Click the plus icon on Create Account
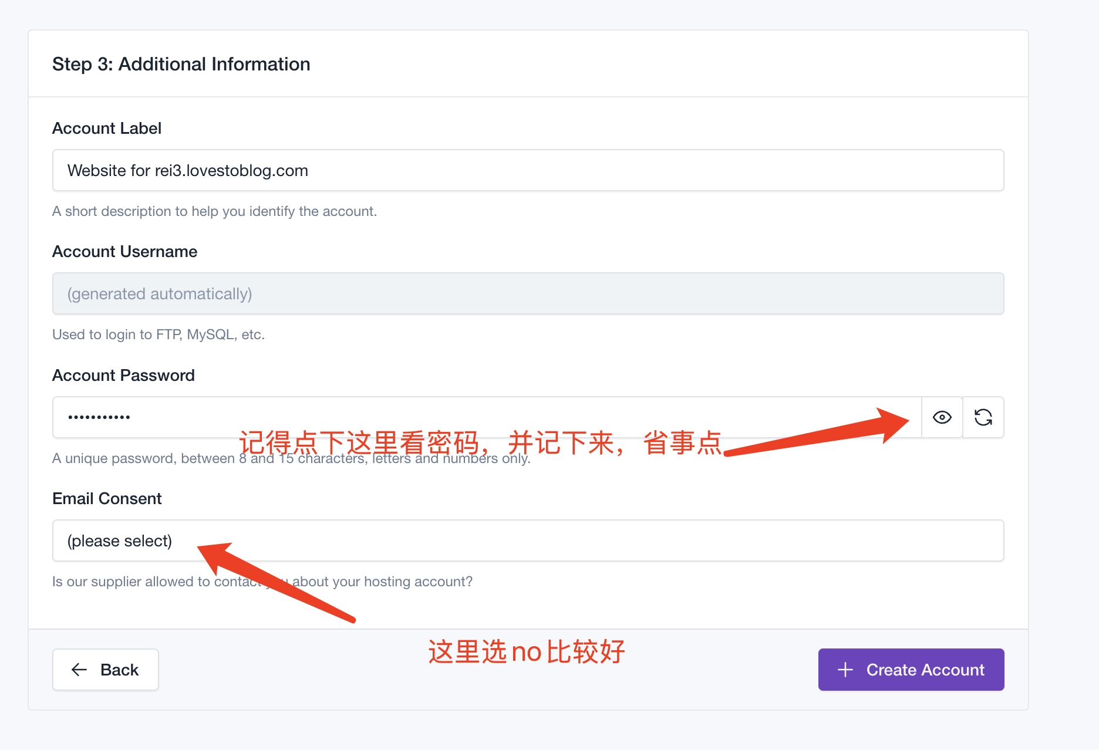Screen dimensions: 1099x750 [845, 670]
